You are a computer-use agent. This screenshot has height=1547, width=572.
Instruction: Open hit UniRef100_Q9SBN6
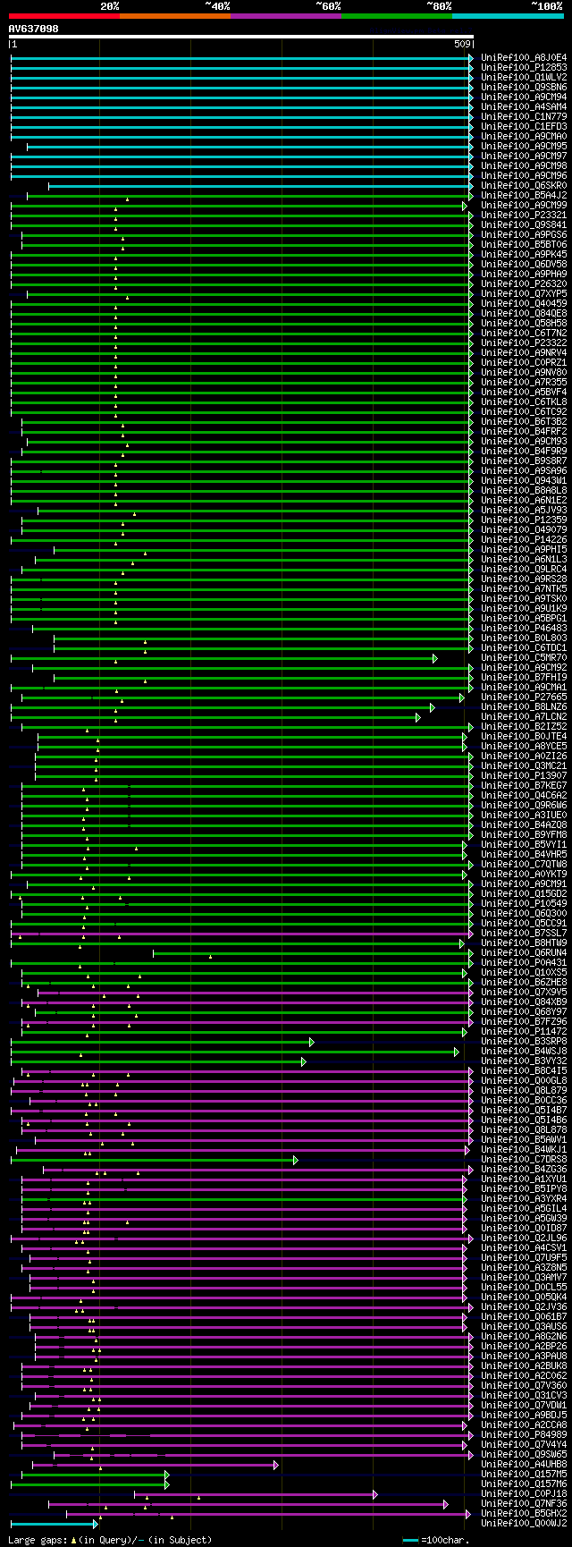tap(524, 88)
